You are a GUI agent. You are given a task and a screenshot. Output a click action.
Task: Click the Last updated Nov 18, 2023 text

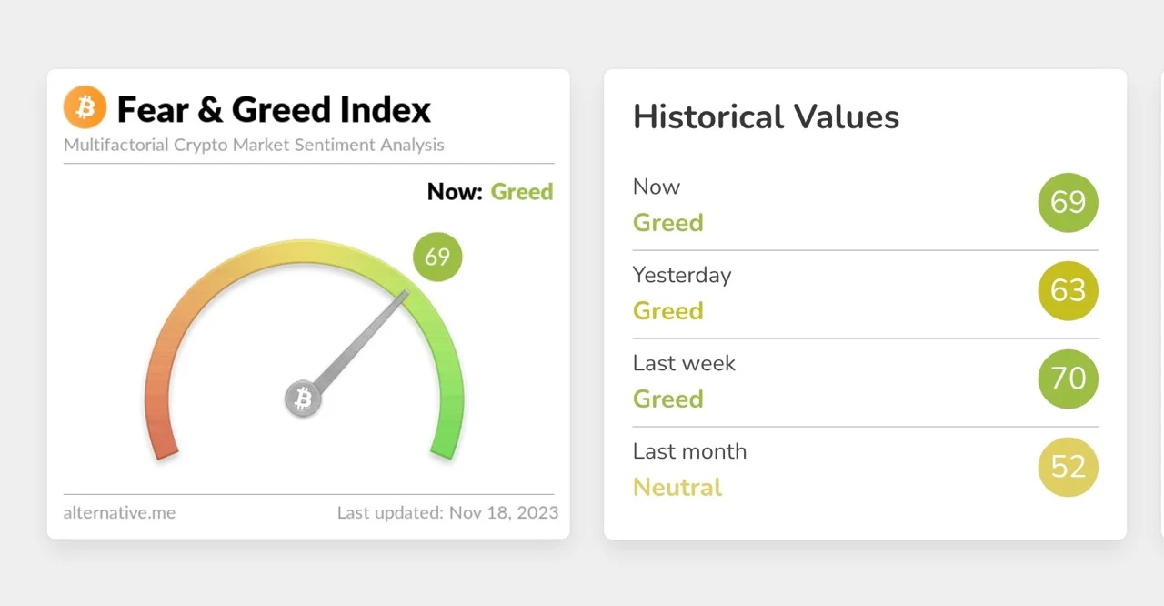click(x=447, y=512)
